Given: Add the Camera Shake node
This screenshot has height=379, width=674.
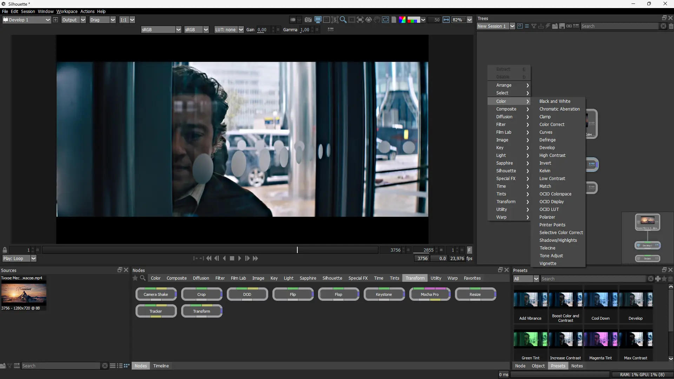Looking at the screenshot, I should (x=156, y=295).
